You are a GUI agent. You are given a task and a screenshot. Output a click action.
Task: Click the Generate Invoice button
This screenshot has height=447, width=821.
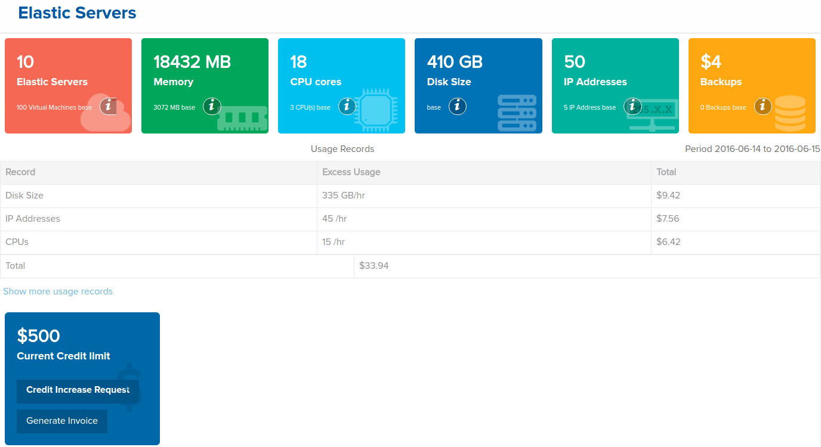click(61, 421)
